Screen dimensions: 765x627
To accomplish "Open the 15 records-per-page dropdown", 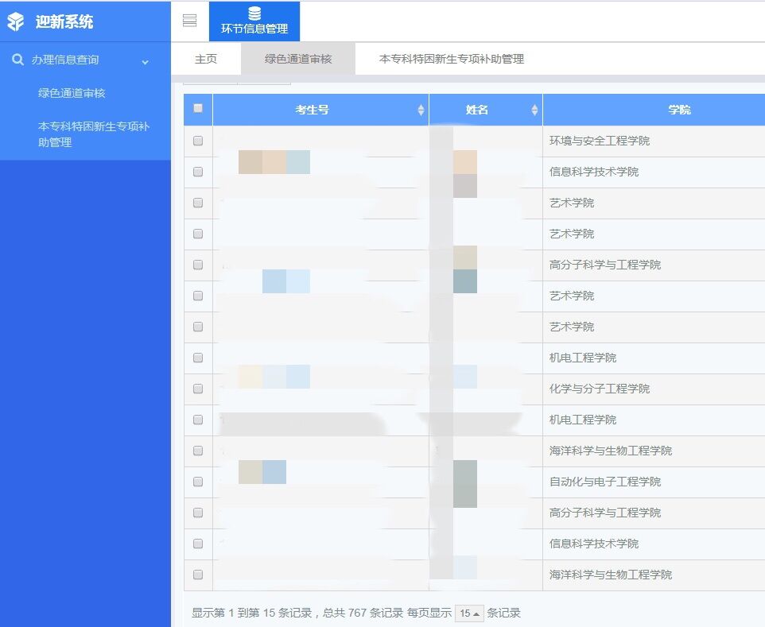I will pos(469,613).
